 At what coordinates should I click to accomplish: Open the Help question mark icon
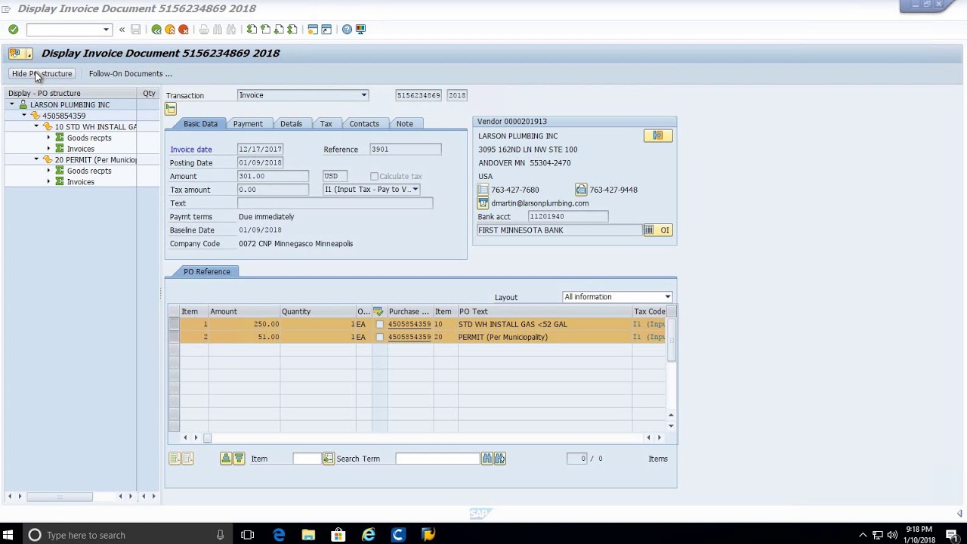(347, 29)
